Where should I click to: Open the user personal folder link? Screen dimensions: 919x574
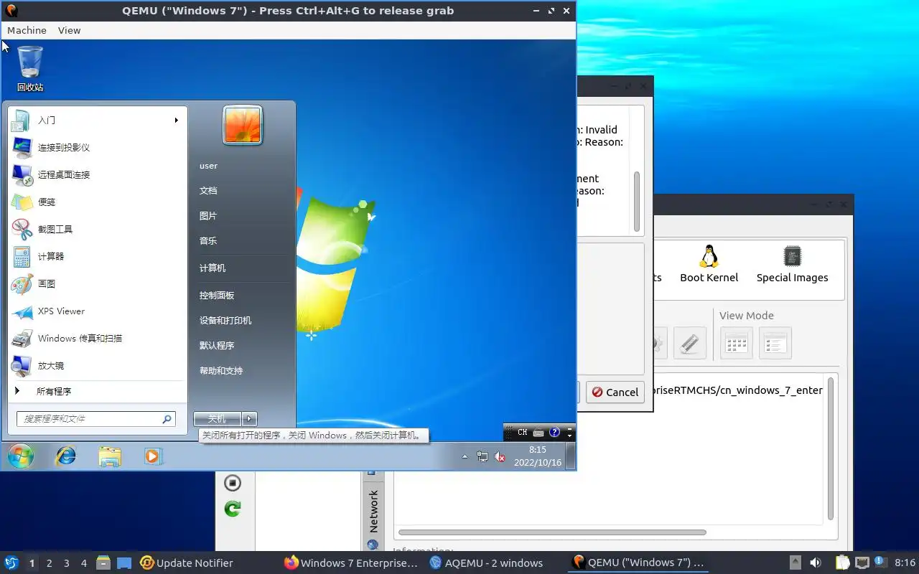coord(208,166)
